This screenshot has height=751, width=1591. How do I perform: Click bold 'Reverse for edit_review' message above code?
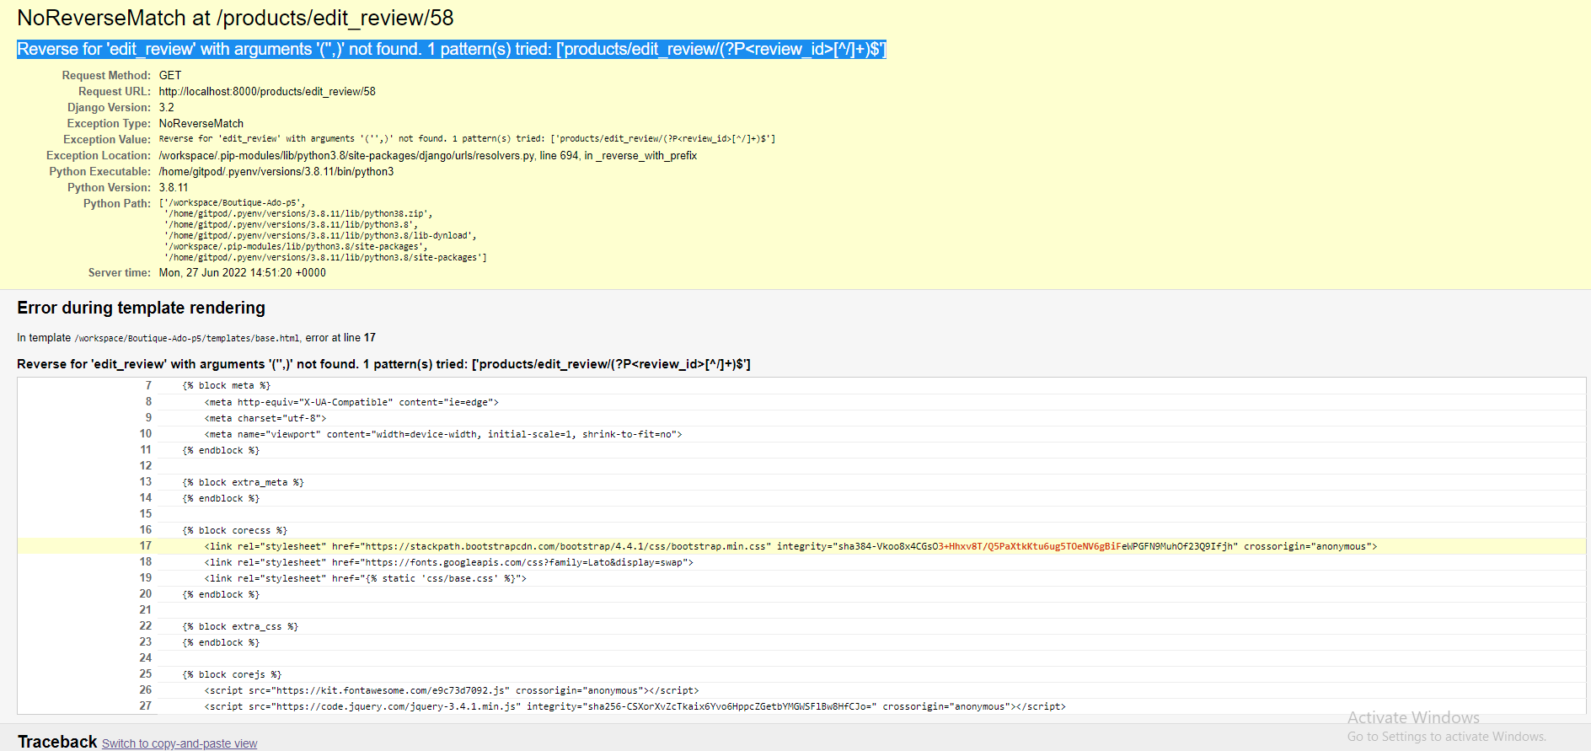pyautogui.click(x=383, y=364)
